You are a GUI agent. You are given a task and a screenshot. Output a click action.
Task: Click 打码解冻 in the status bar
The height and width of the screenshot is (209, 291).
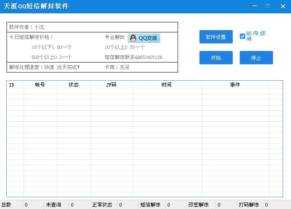(x=249, y=205)
